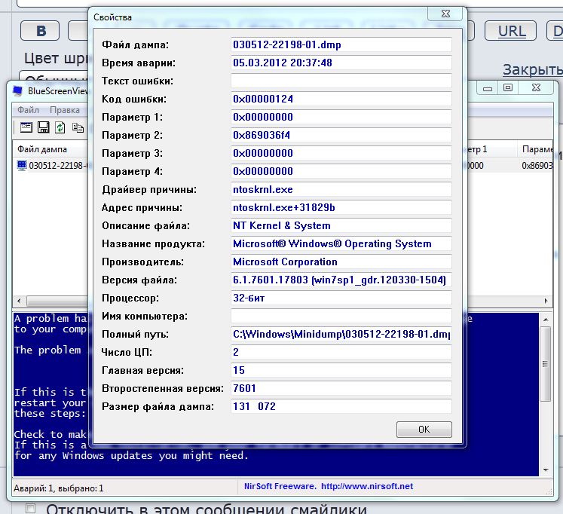Screen dimensions: 563x514
Task: Click the right arrow of horizontal scrollbar
Action: pyautogui.click(x=546, y=301)
